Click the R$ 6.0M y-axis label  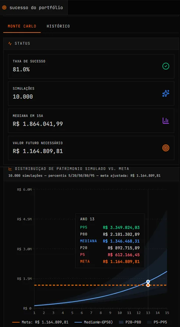tap(24, 189)
